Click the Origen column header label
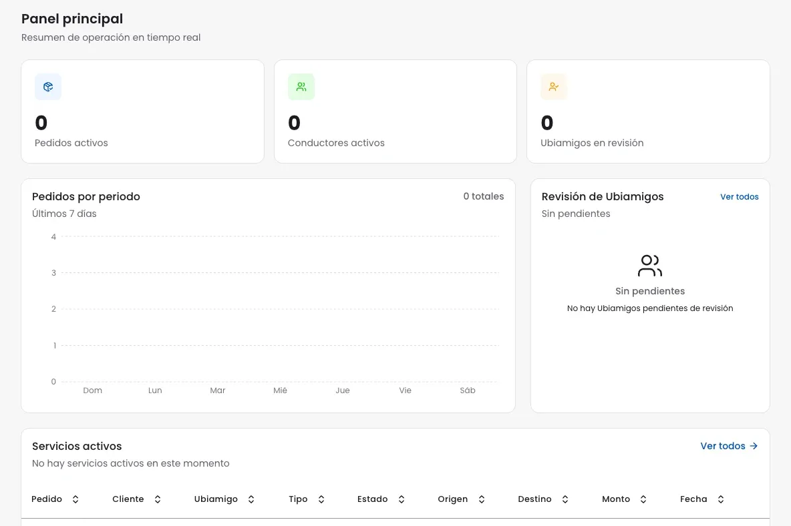 pyautogui.click(x=452, y=499)
